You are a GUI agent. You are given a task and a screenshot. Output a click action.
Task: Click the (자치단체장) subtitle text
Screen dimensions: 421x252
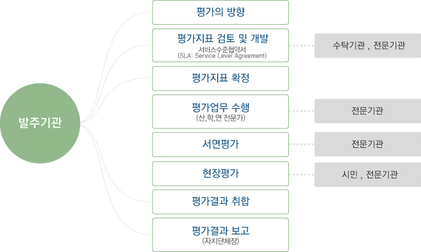(x=221, y=241)
